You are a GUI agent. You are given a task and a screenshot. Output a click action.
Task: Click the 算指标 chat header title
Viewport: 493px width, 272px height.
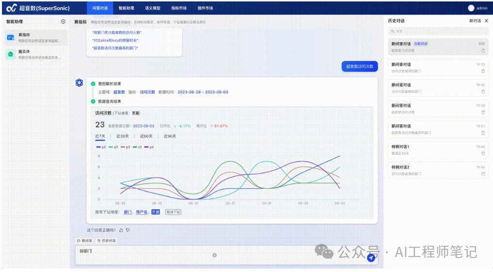coord(80,22)
